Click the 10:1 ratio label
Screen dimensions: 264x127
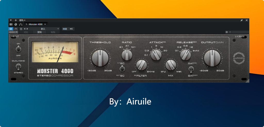pyautogui.click(x=133, y=47)
